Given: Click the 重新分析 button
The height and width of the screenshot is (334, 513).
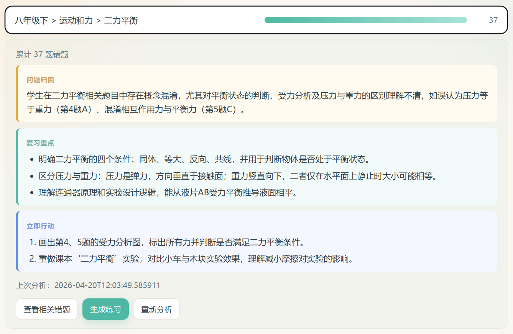Looking at the screenshot, I should [157, 309].
